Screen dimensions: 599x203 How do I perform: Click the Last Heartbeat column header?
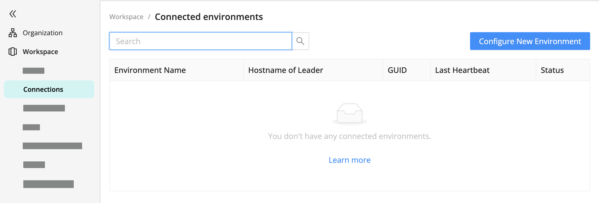[462, 70]
